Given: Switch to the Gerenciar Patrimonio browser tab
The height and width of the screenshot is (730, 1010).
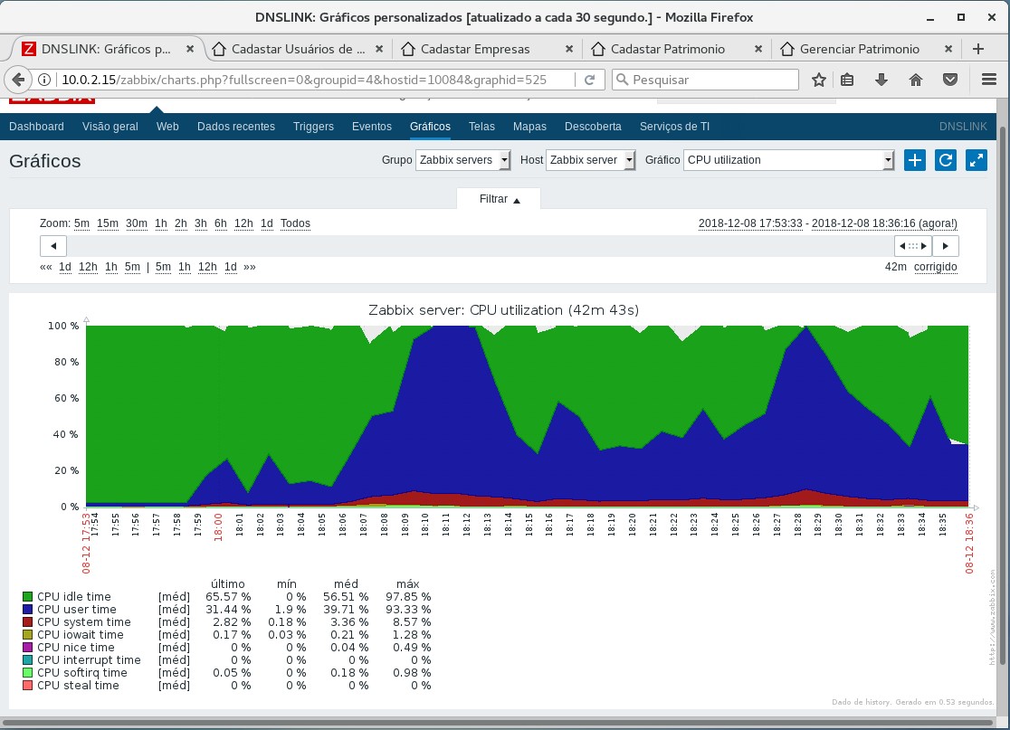Looking at the screenshot, I should (866, 49).
